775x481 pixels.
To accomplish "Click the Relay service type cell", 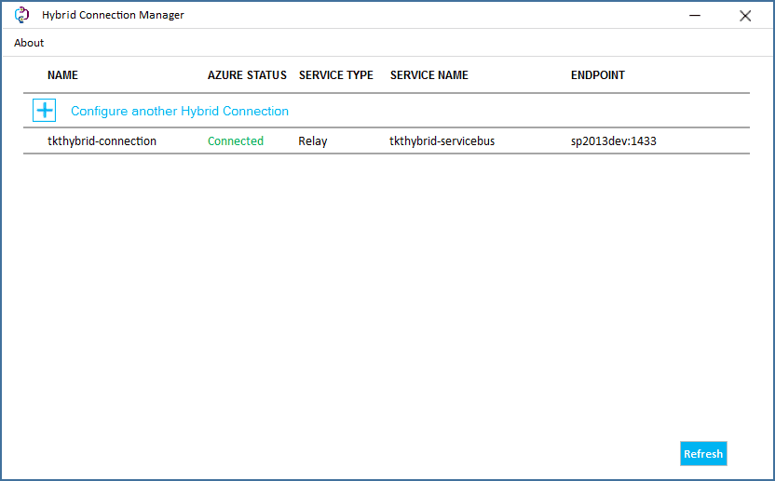I will (x=312, y=141).
